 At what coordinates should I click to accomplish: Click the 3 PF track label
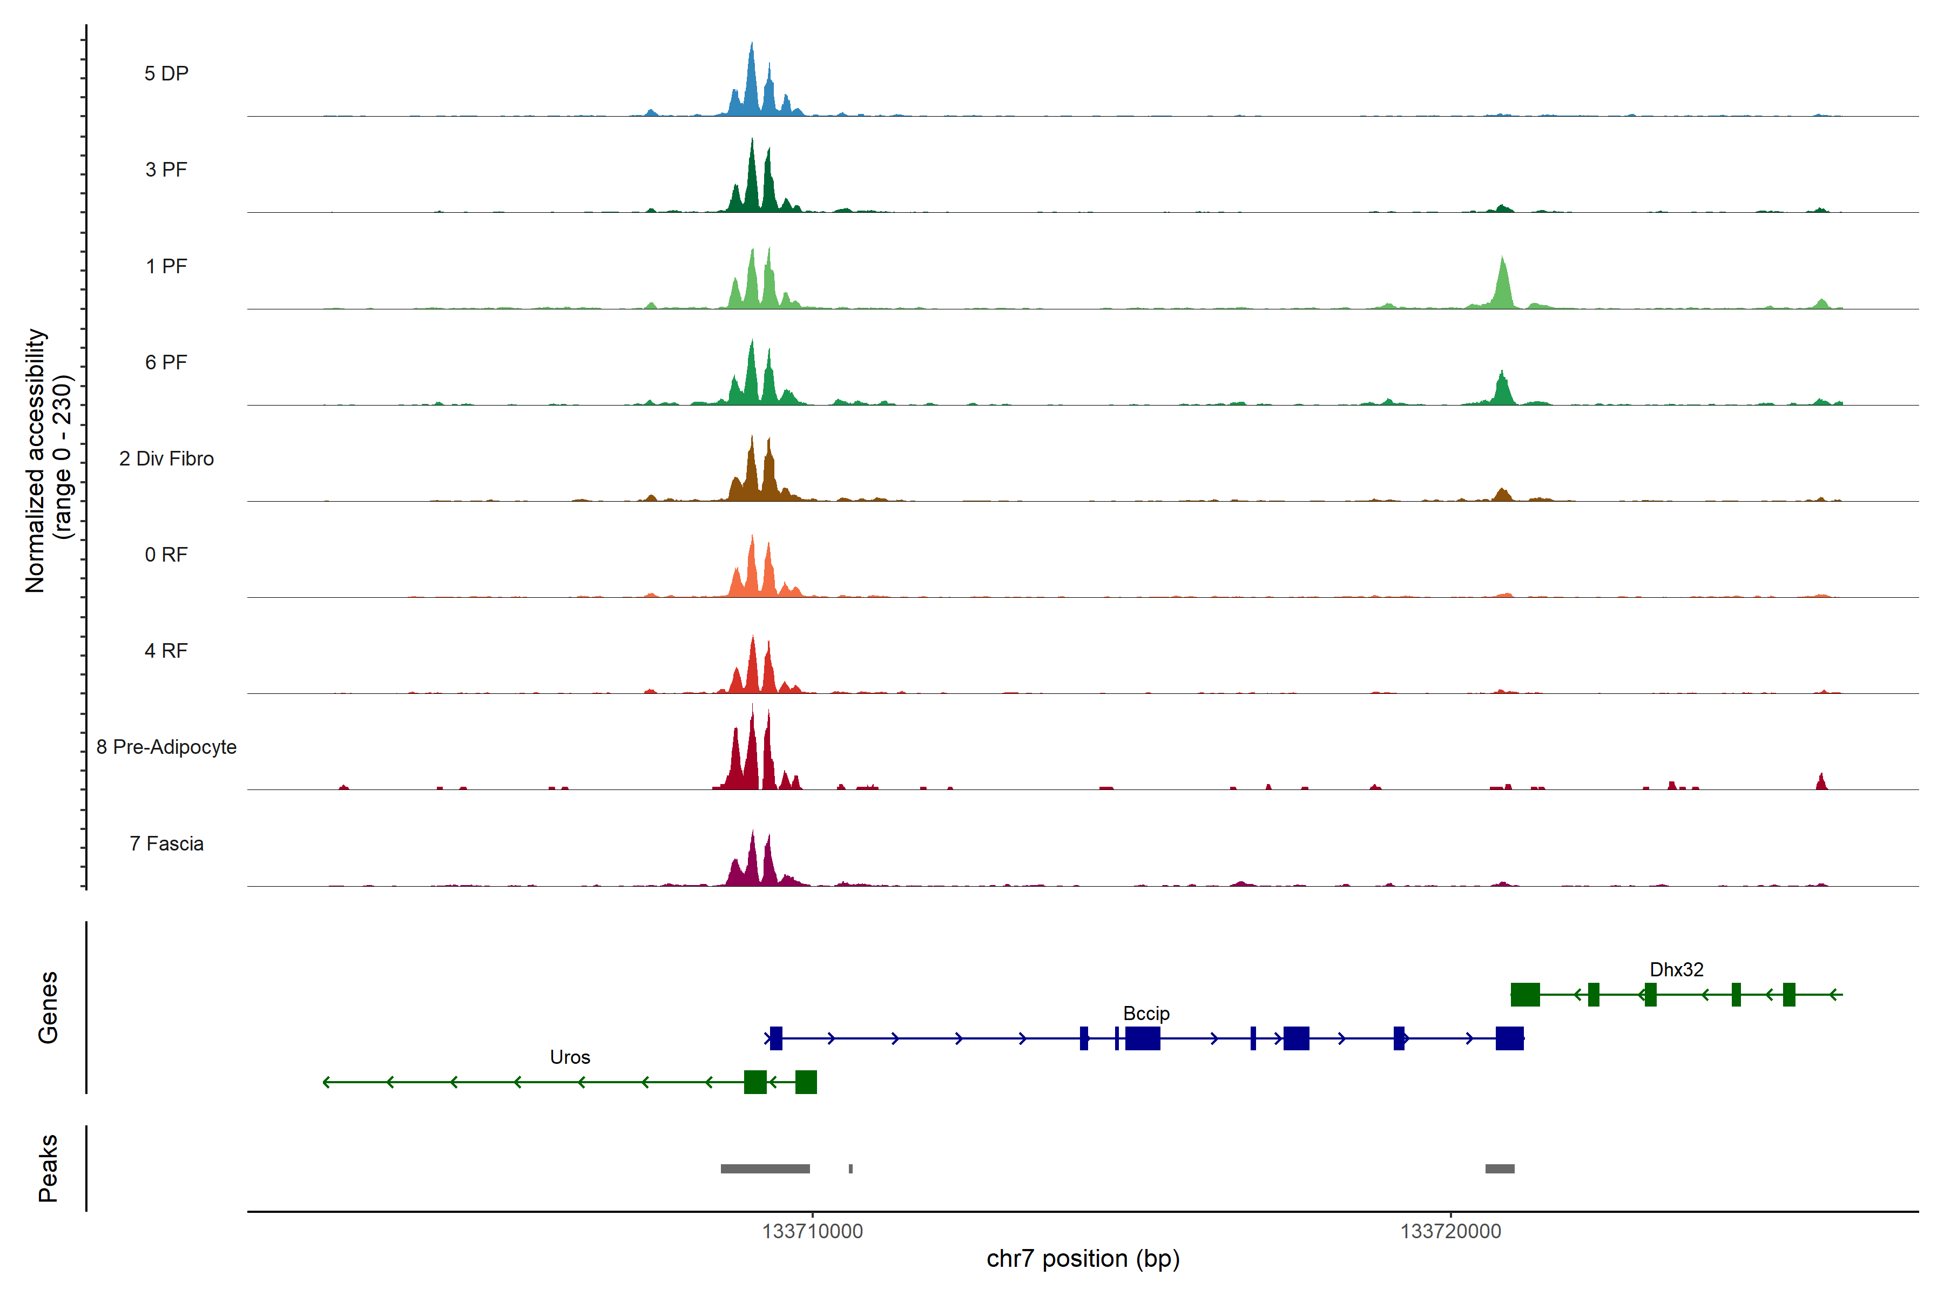pyautogui.click(x=166, y=170)
